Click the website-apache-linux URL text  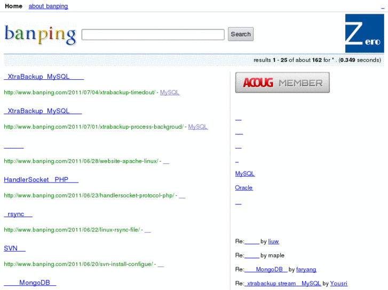(81, 161)
